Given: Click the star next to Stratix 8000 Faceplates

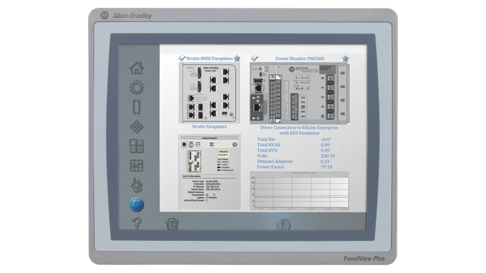Looking at the screenshot, I should [238, 58].
